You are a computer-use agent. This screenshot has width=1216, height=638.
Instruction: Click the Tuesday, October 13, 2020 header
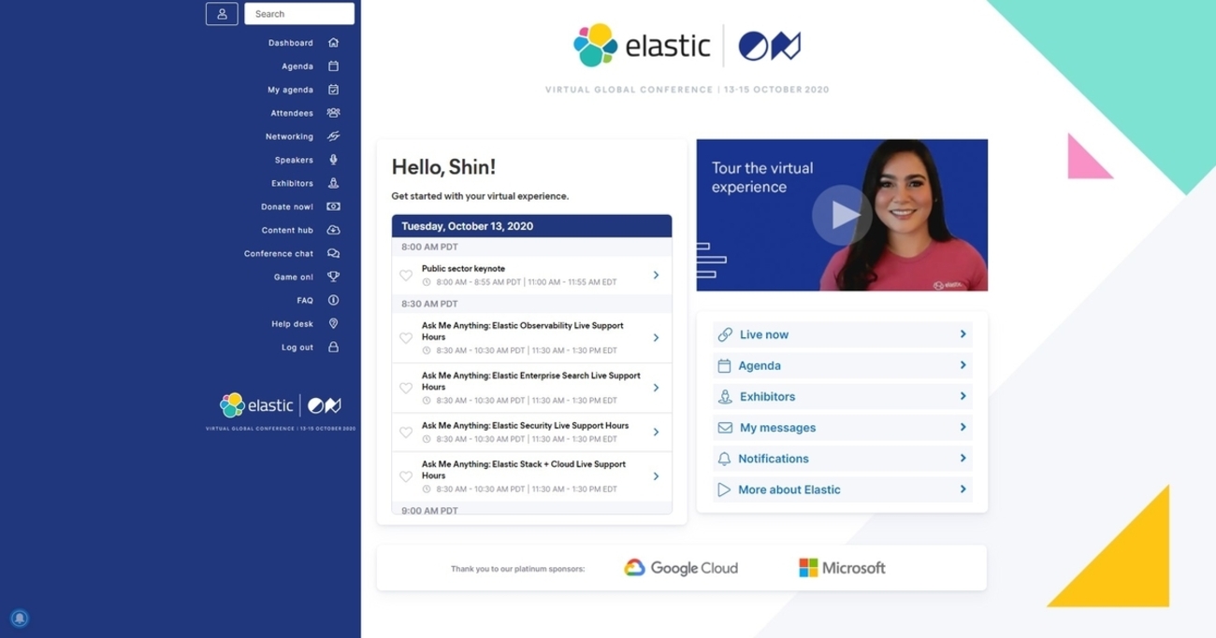coord(531,226)
